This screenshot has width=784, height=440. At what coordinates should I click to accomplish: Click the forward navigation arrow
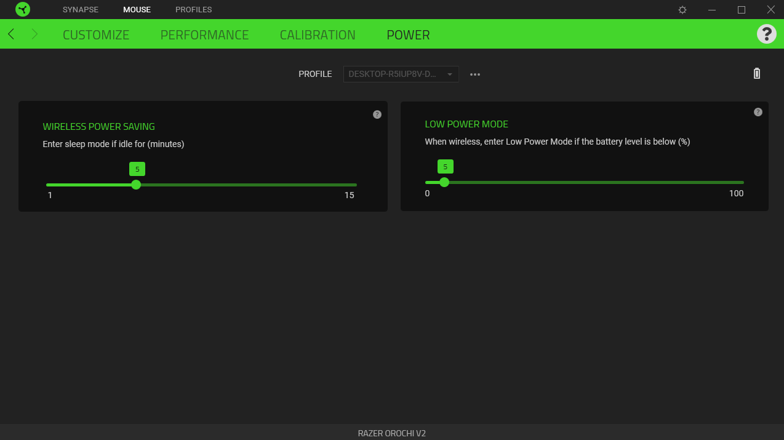34,34
